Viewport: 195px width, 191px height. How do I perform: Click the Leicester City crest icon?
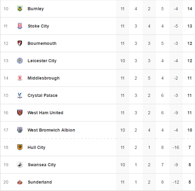click(20, 61)
